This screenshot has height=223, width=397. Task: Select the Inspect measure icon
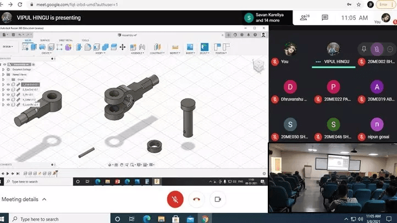point(175,47)
